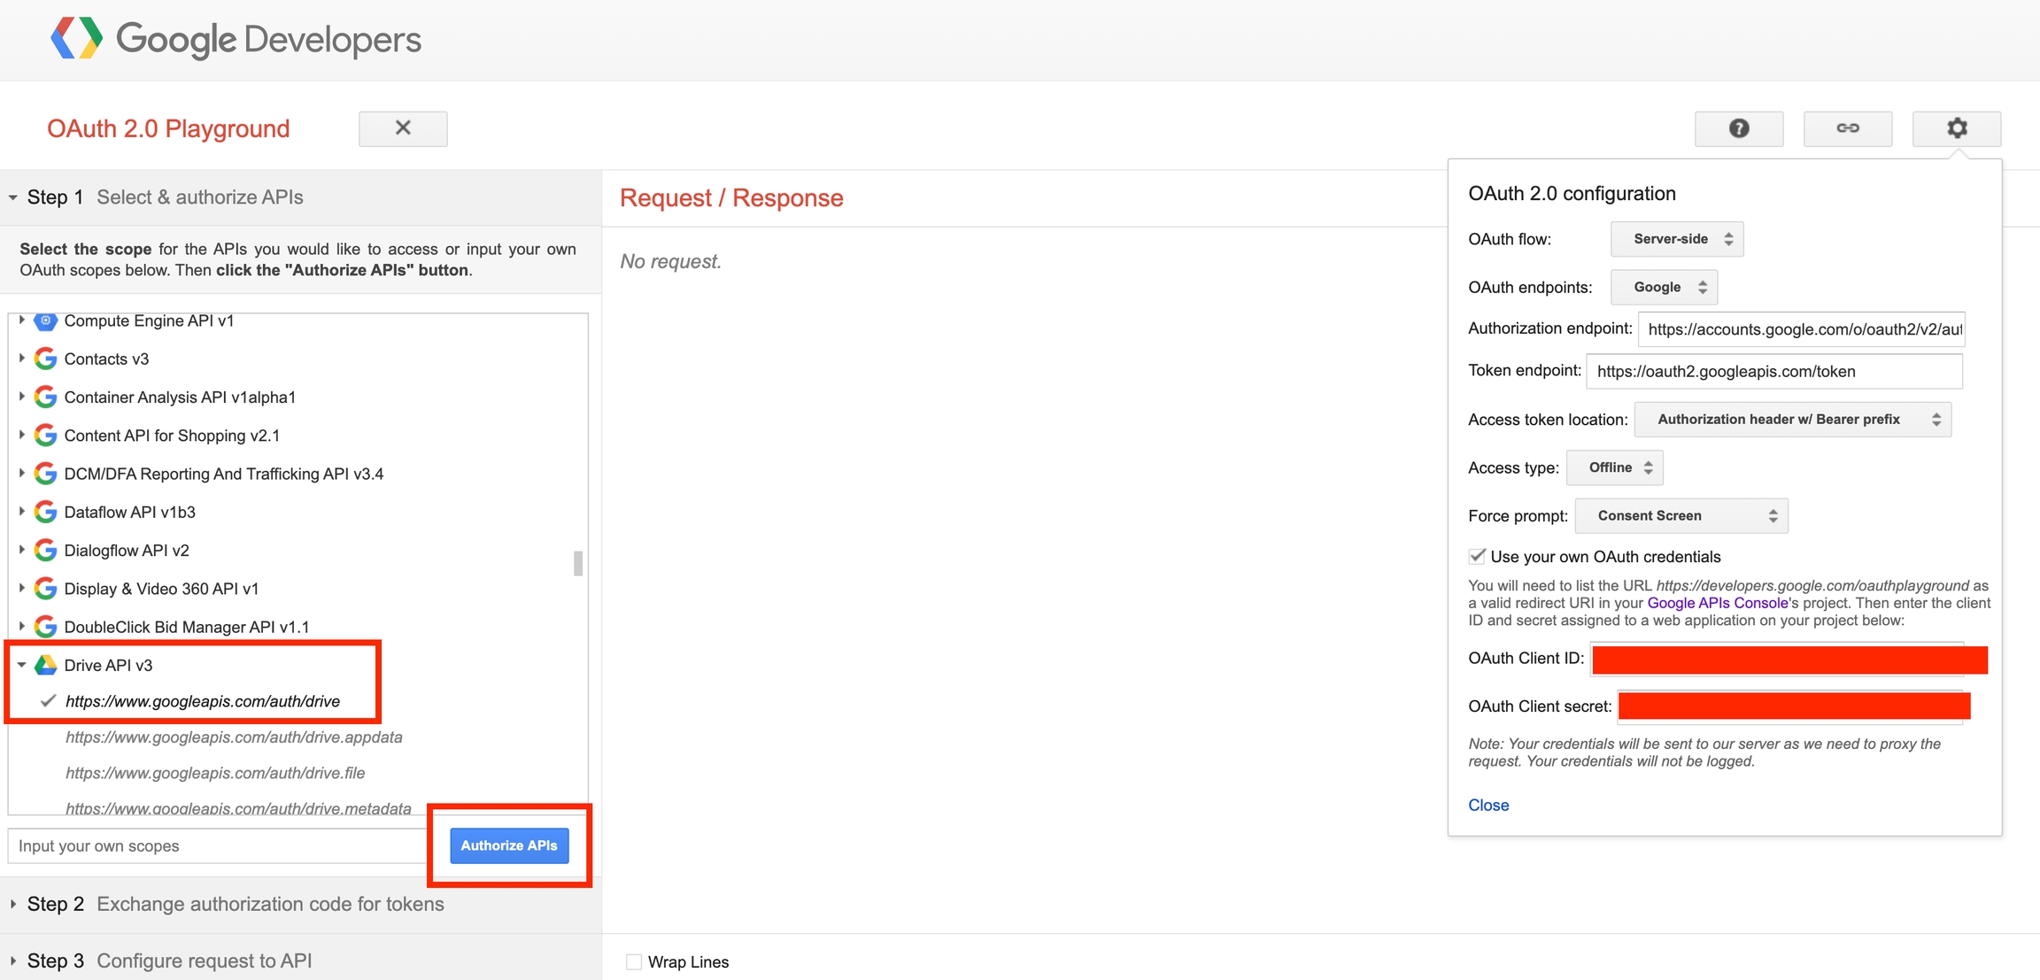
Task: Expand Step 2 Exchange authorization code
Action: [x=236, y=904]
